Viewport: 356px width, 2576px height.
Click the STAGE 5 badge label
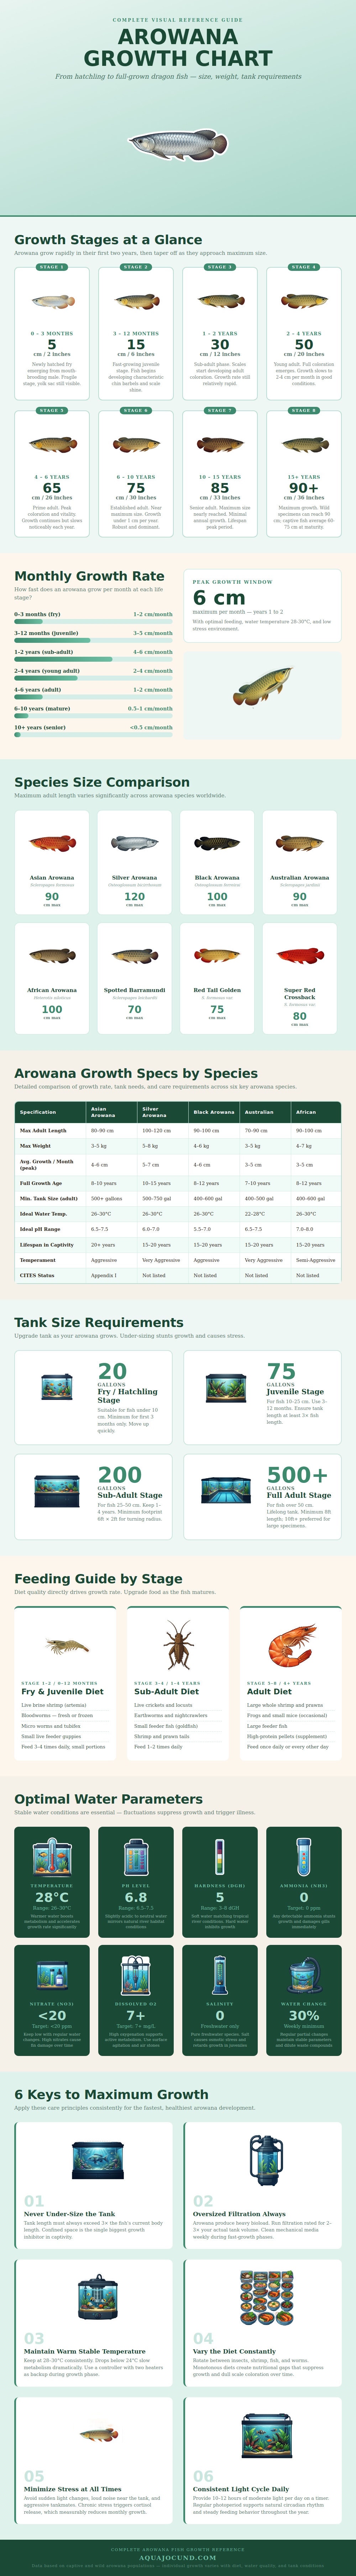coord(52,411)
